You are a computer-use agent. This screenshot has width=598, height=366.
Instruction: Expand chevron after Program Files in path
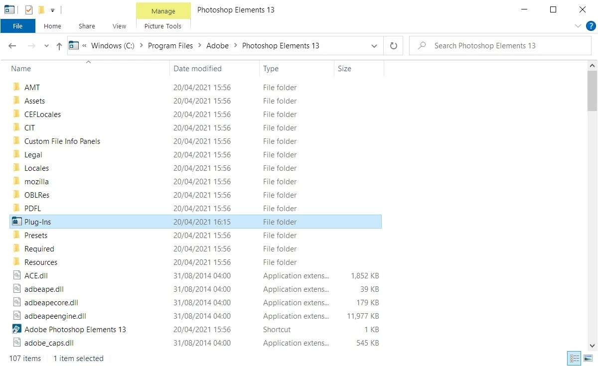(200, 46)
